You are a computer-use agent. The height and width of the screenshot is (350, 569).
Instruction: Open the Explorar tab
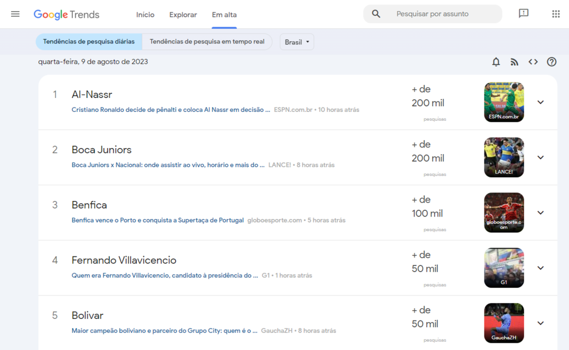pyautogui.click(x=183, y=14)
